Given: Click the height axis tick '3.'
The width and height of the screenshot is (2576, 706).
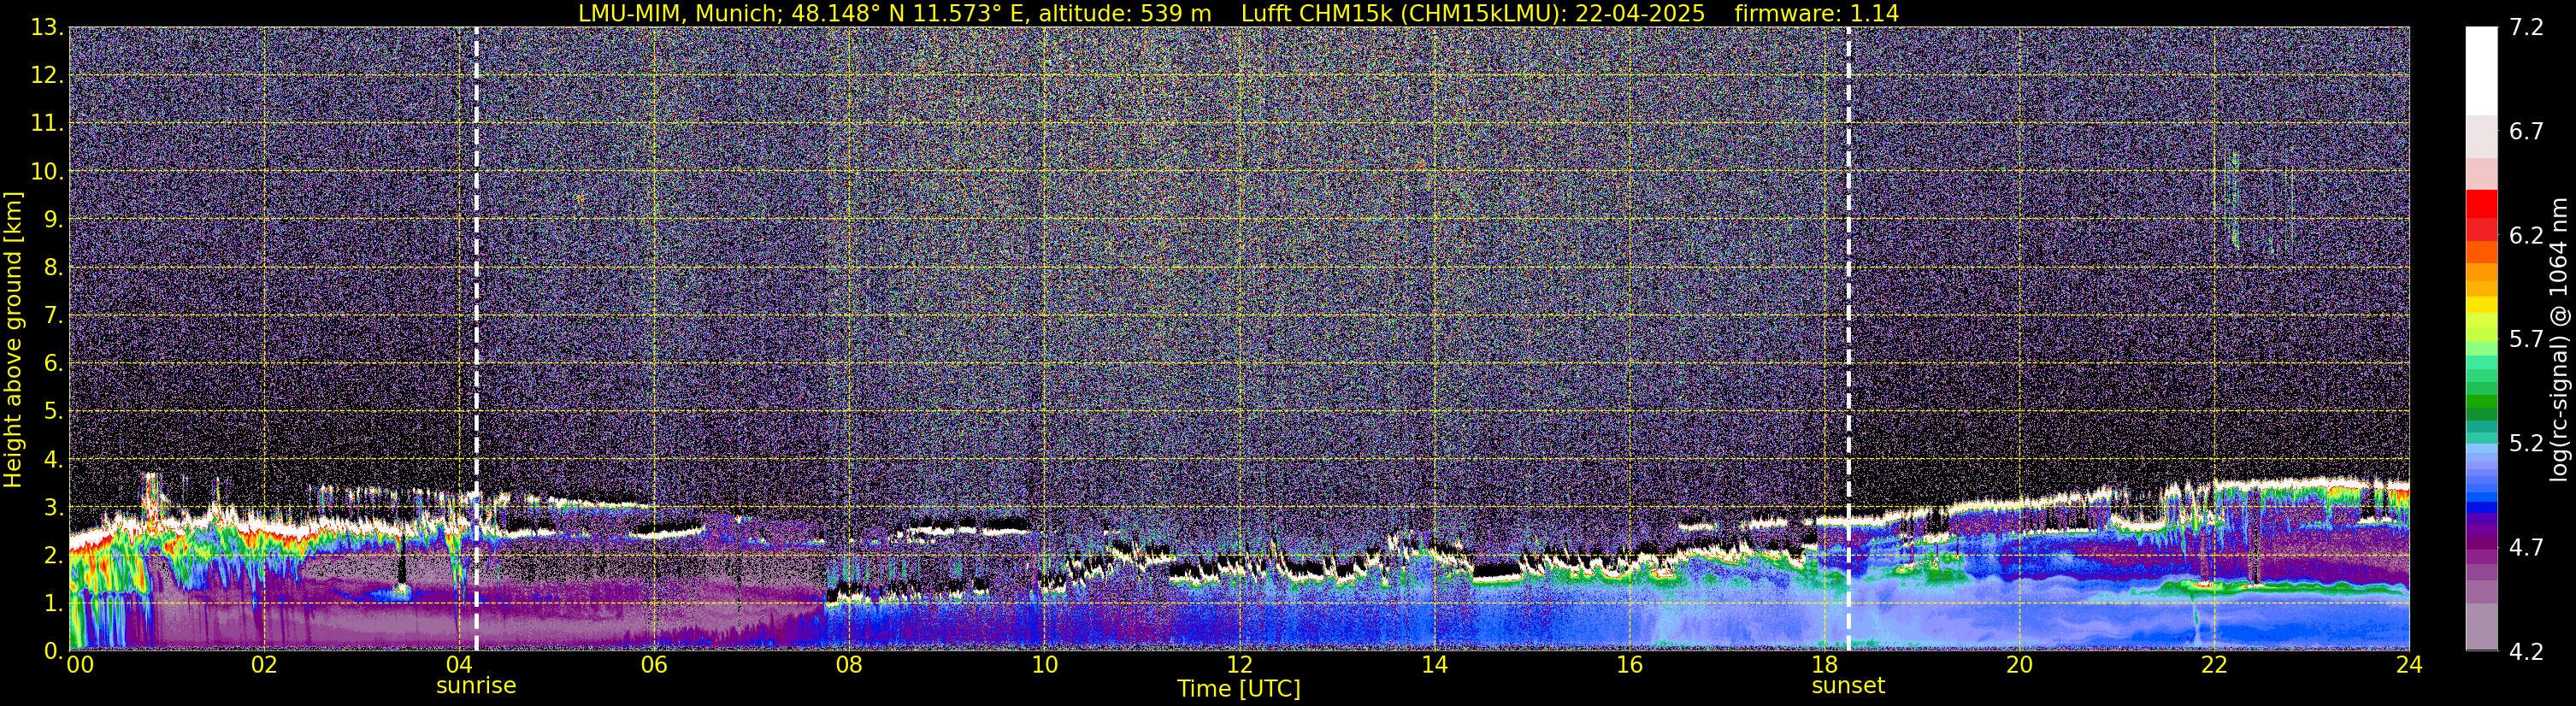Looking at the screenshot, I should [x=54, y=508].
